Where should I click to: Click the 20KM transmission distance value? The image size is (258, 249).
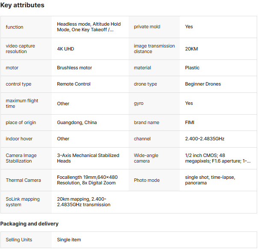[191, 49]
